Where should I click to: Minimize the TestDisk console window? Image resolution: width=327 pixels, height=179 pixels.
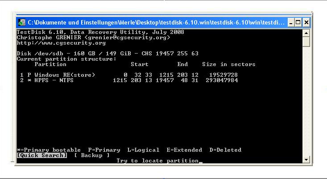pos(291,22)
